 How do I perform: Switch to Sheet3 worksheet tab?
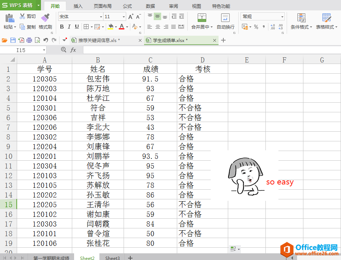tap(112, 258)
